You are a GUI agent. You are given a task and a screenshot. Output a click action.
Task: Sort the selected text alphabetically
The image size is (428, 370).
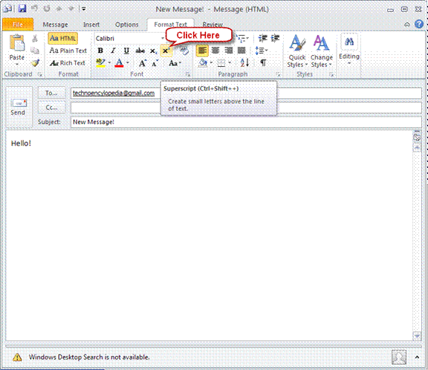click(244, 63)
